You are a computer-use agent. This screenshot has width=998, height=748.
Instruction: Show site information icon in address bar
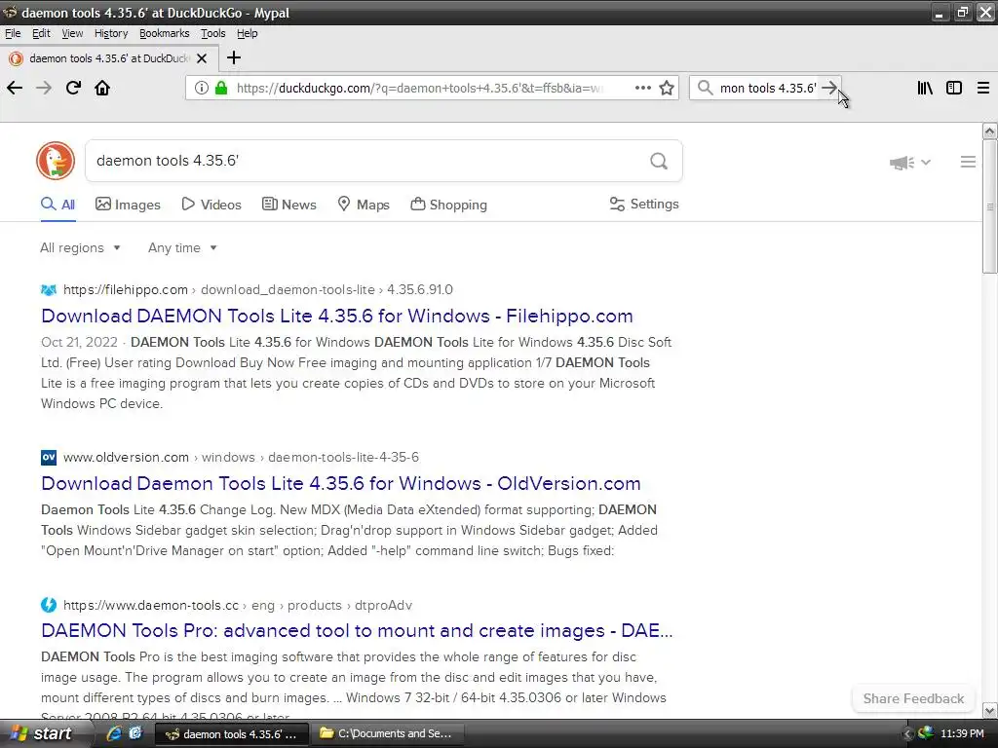point(201,88)
